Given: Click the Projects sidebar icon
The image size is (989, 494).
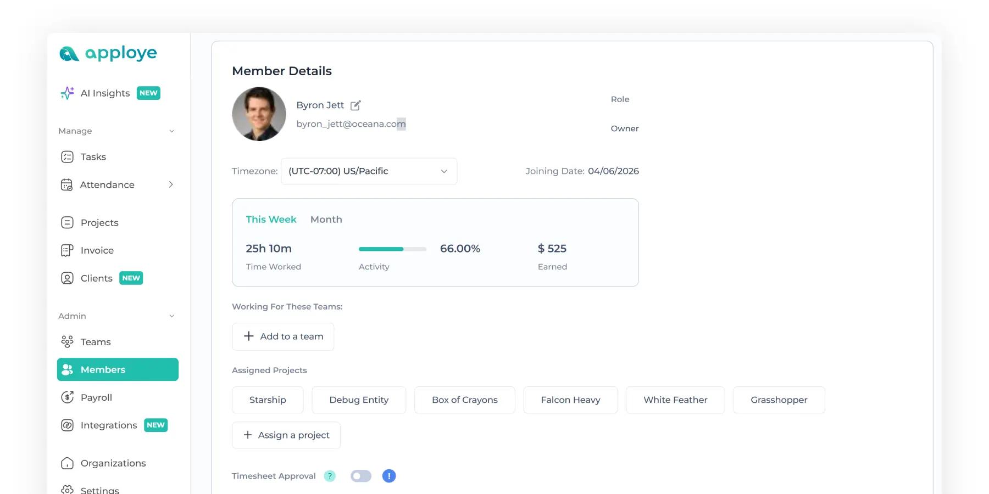Looking at the screenshot, I should (x=67, y=222).
